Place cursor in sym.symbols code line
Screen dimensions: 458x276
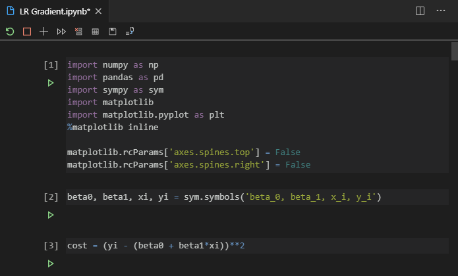224,197
